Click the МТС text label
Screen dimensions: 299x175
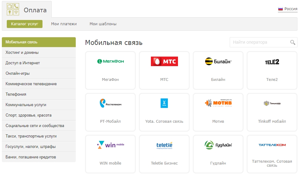[164, 80]
